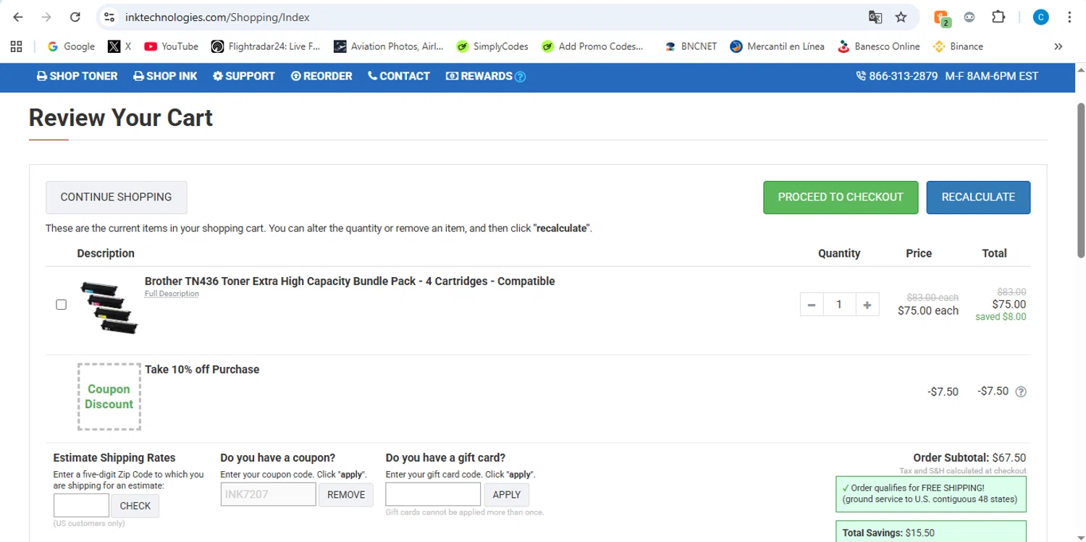The width and height of the screenshot is (1086, 542).
Task: Open the apps grid in bookmarks bar
Action: click(x=16, y=46)
